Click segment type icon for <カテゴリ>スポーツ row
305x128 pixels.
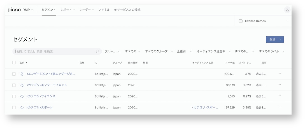pyautogui.click(x=22, y=107)
